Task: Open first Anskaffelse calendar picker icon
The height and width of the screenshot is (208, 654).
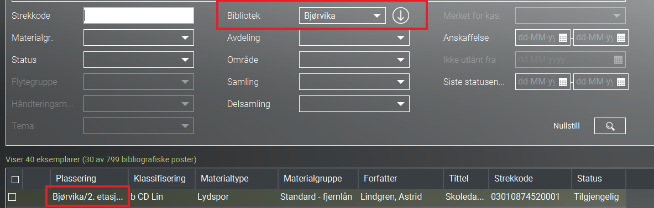Action: (x=563, y=38)
